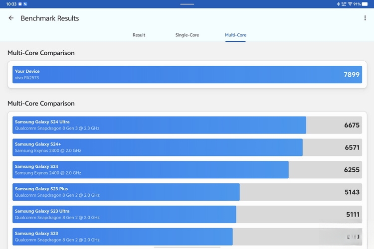
Task: Tap the Wi-Fi status icon
Action: coord(350,4)
